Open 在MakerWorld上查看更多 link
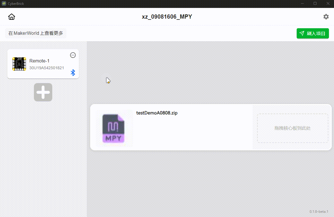This screenshot has height=217, width=334. coord(36,33)
